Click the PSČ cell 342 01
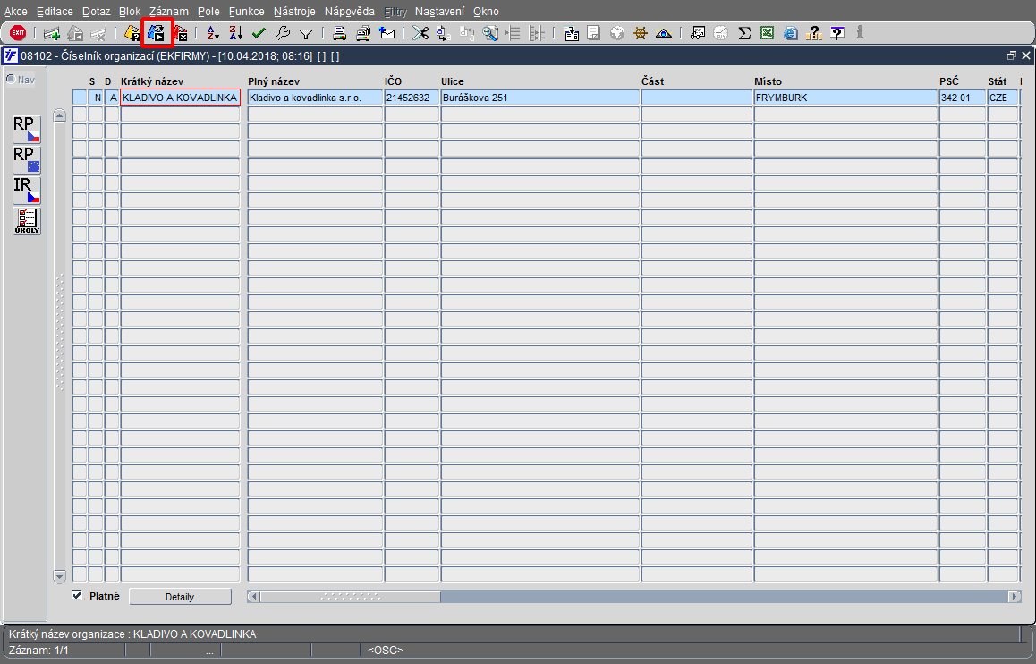1036x664 pixels. [x=962, y=98]
